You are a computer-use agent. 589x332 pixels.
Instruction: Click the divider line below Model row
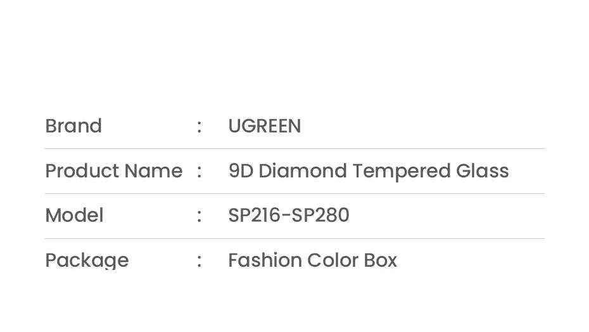294,239
